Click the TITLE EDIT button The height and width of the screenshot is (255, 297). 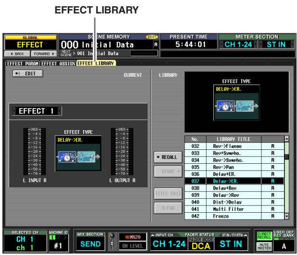(168, 194)
